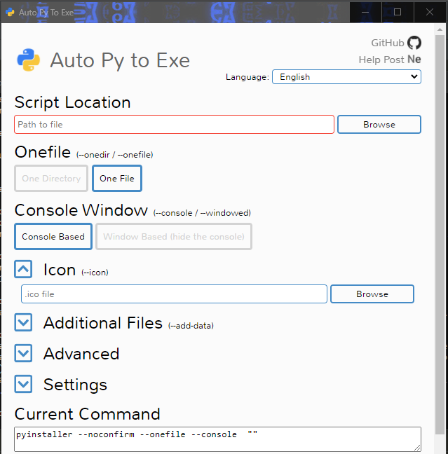The height and width of the screenshot is (454, 448).
Task: Open the Language dropdown
Action: pyautogui.click(x=346, y=77)
